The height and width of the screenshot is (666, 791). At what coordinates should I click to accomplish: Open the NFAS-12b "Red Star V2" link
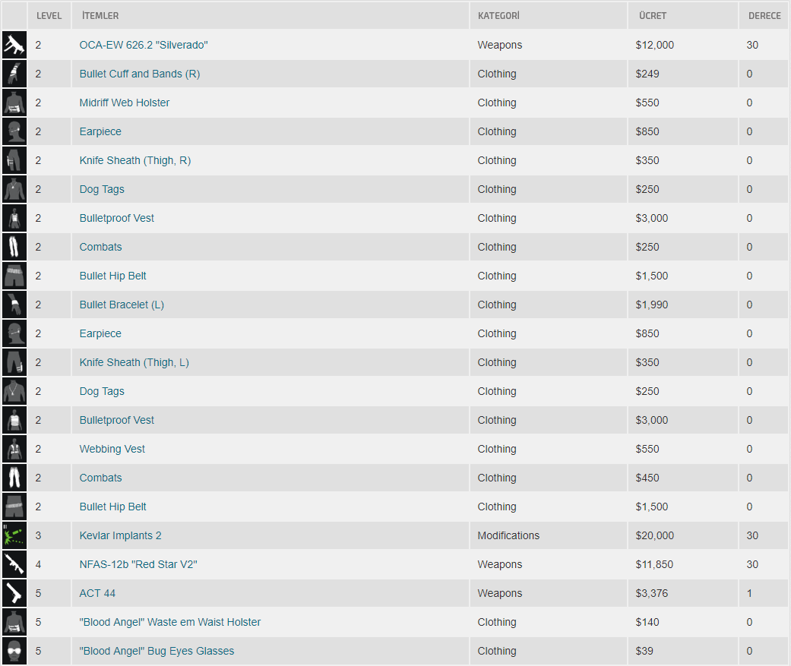[x=138, y=564]
